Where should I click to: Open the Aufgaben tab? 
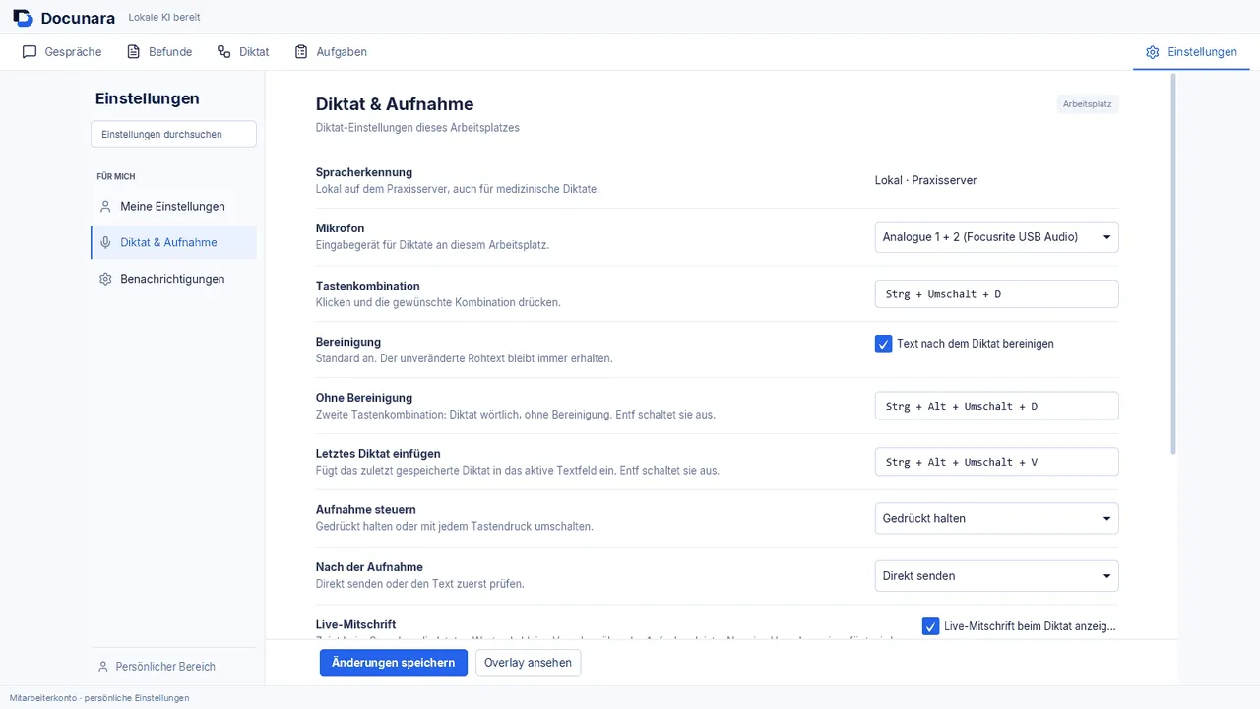331,52
